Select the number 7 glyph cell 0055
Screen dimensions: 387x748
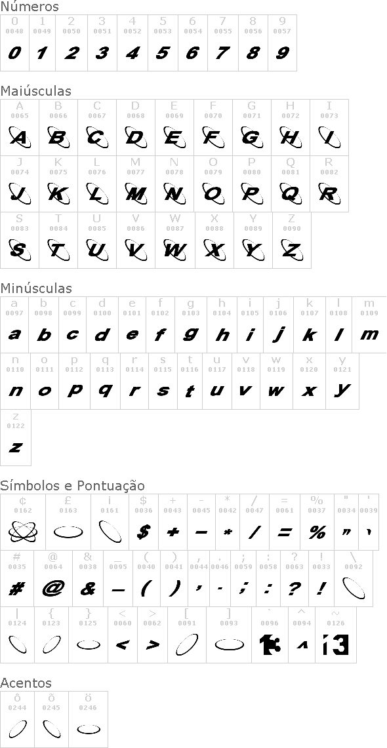(x=223, y=43)
